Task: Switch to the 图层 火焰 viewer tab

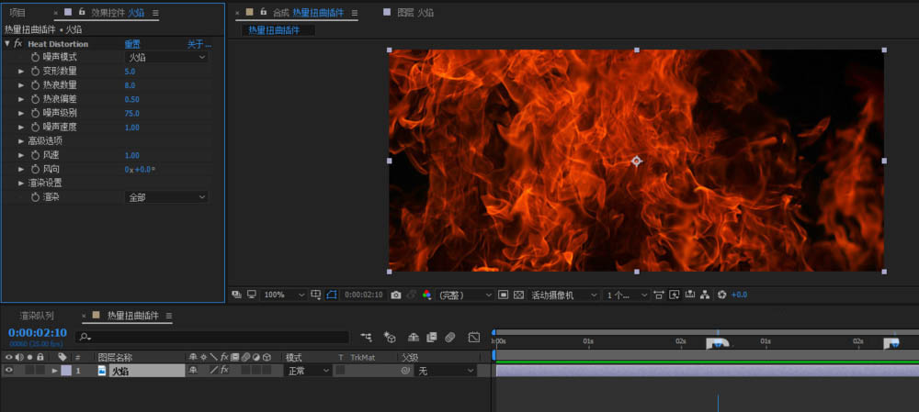Action: click(x=415, y=12)
